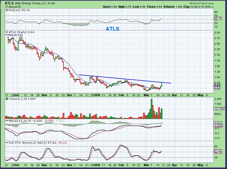The image size is (227, 169).
Task: Click the bar icon beside Volume legend
Action: (x=7, y=99)
